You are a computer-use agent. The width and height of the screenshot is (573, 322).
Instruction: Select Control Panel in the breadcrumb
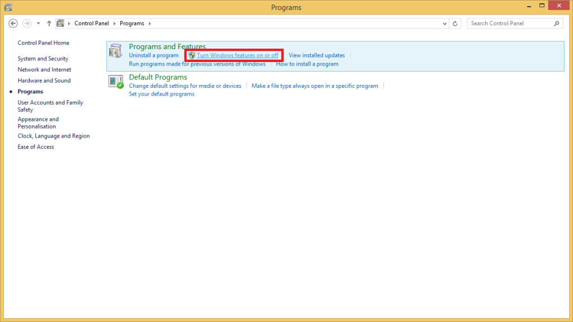[92, 23]
